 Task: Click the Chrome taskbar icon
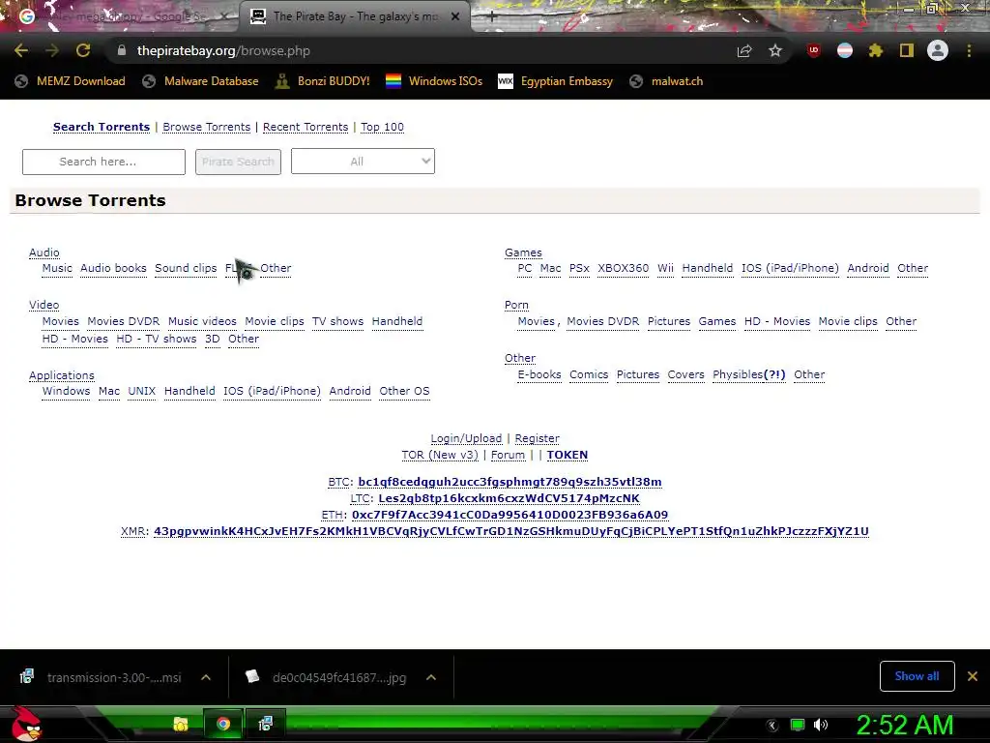223,724
